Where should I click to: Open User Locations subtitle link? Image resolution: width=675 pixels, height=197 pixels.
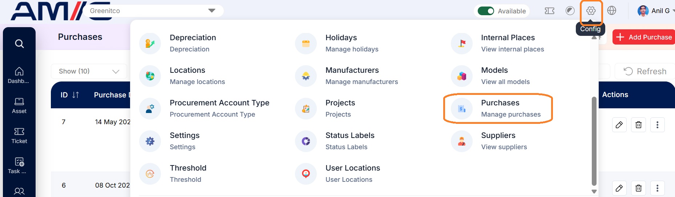tap(349, 180)
